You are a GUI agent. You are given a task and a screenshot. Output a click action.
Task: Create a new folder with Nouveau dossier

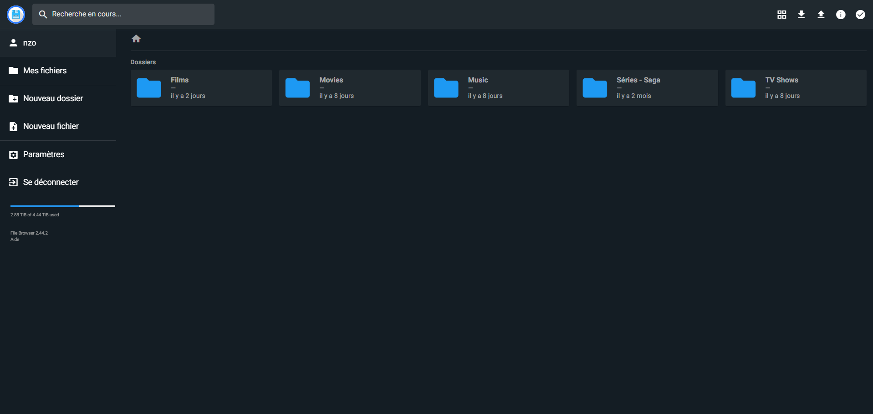[x=53, y=98]
